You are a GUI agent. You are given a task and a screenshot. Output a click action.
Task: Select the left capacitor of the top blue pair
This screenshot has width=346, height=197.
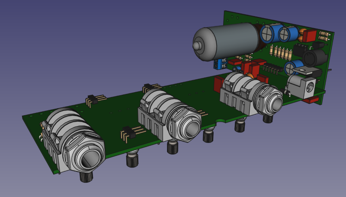[269, 32]
